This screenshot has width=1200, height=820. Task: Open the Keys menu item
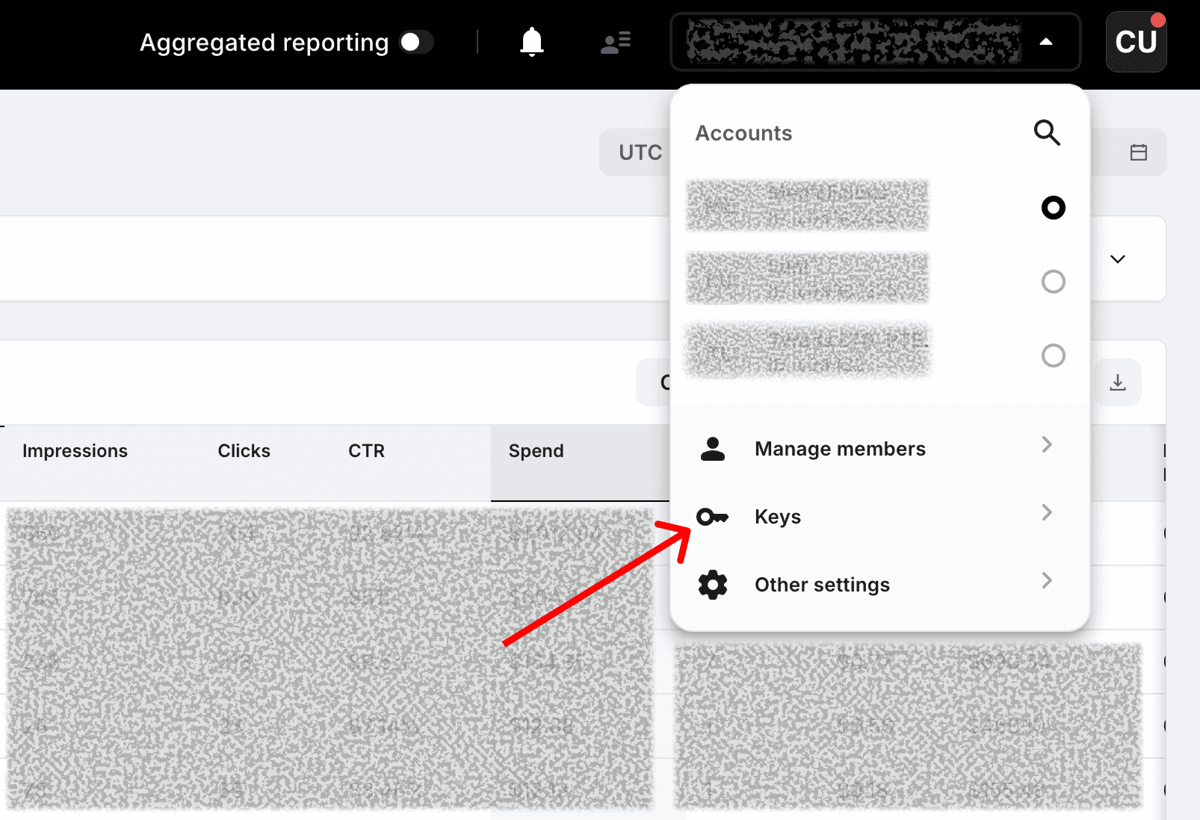879,516
